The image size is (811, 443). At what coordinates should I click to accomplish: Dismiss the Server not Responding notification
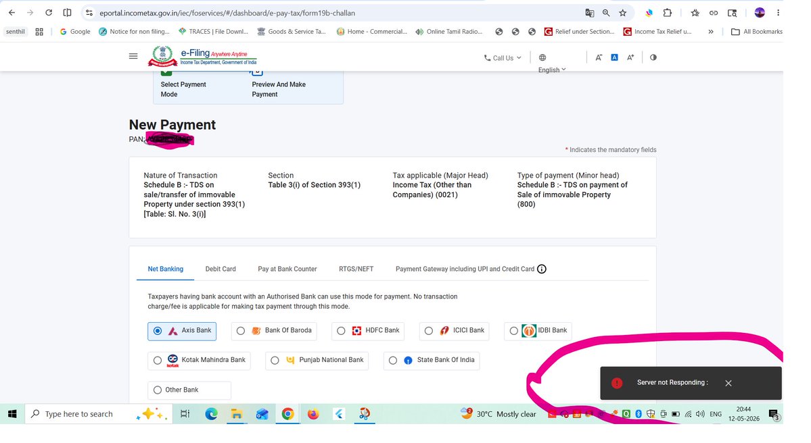728,383
